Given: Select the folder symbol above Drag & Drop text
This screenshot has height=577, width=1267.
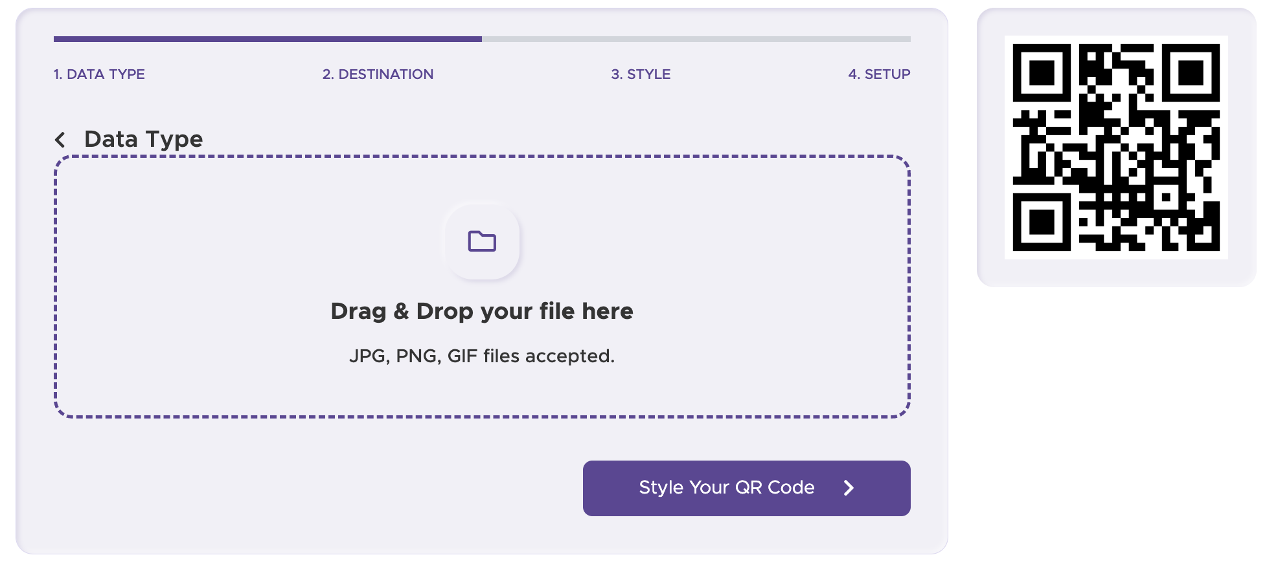Looking at the screenshot, I should [x=481, y=241].
